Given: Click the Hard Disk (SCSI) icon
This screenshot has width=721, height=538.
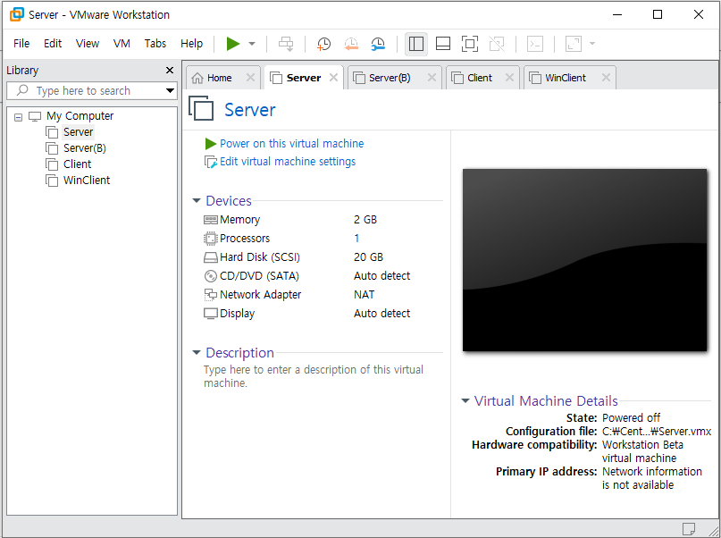Looking at the screenshot, I should click(210, 257).
